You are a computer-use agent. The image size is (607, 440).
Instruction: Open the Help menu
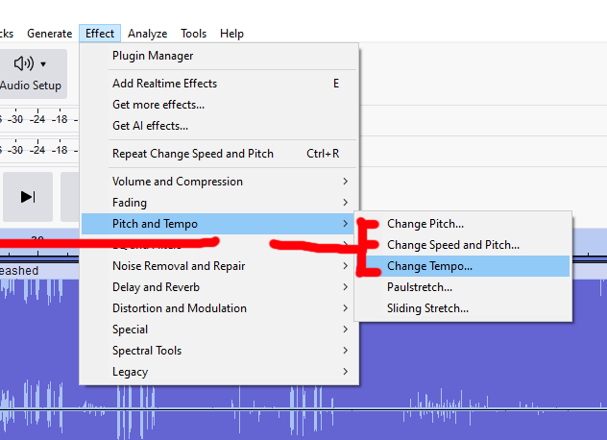click(231, 34)
